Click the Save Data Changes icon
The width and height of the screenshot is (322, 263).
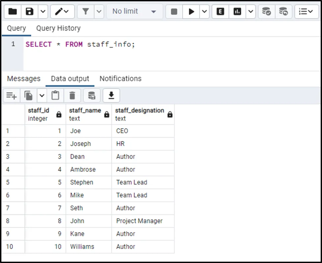[92, 96]
